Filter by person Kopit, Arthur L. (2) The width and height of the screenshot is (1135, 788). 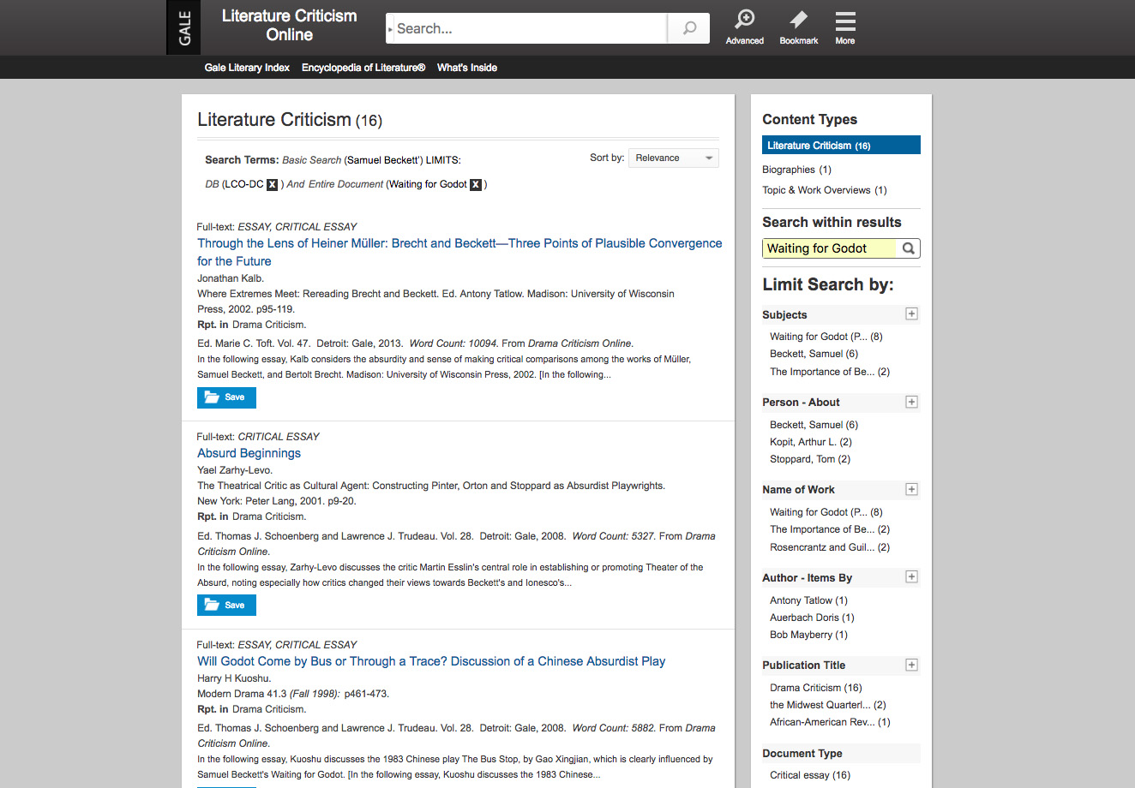pyautogui.click(x=811, y=442)
